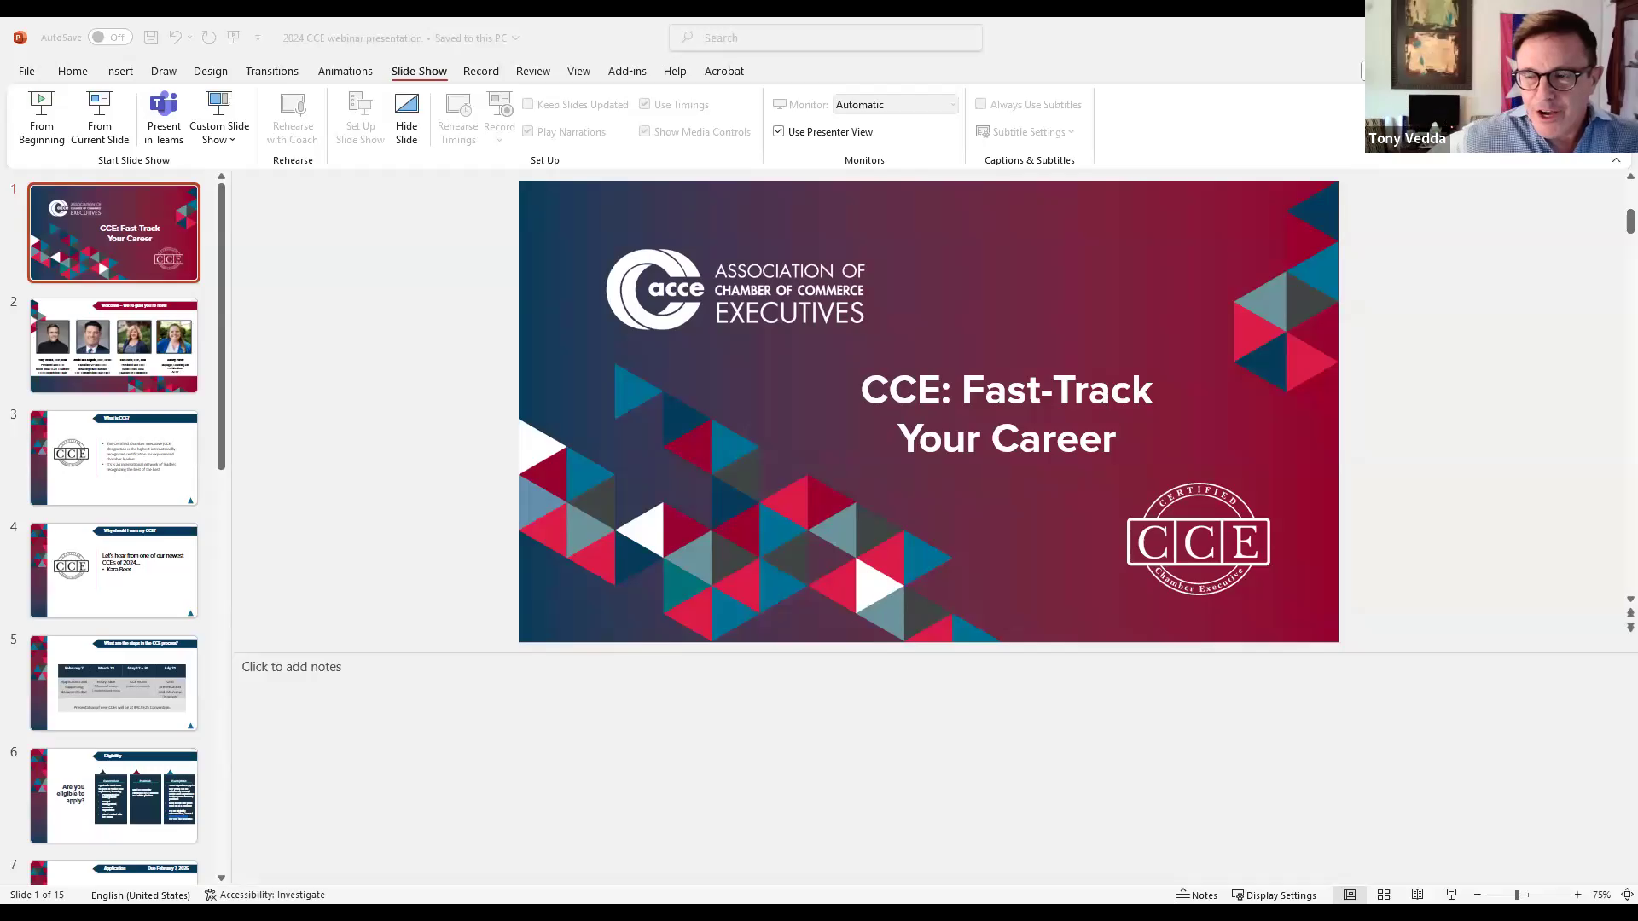Open the Monitor Automatic dropdown
The image size is (1638, 921).
point(895,104)
